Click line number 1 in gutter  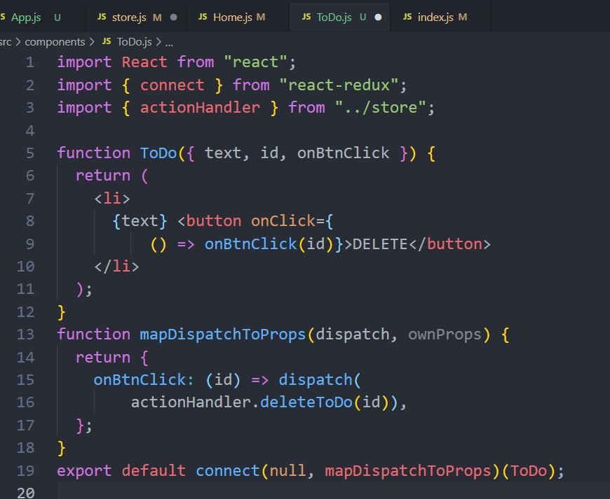tap(30, 62)
